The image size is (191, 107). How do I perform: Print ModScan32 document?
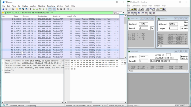pos(158,9)
